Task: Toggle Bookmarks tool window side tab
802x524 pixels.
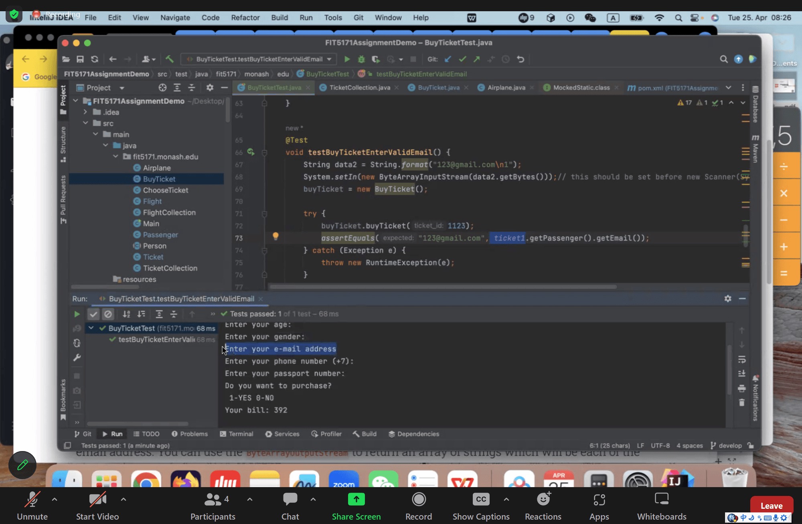Action: click(63, 399)
